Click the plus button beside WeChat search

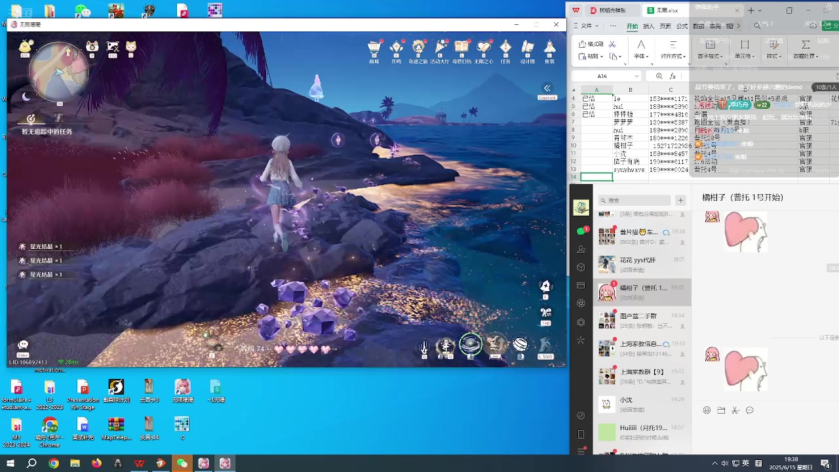coord(680,200)
